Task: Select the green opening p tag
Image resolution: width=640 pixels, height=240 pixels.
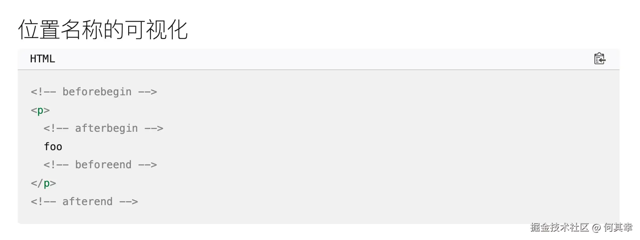Action: [40, 110]
